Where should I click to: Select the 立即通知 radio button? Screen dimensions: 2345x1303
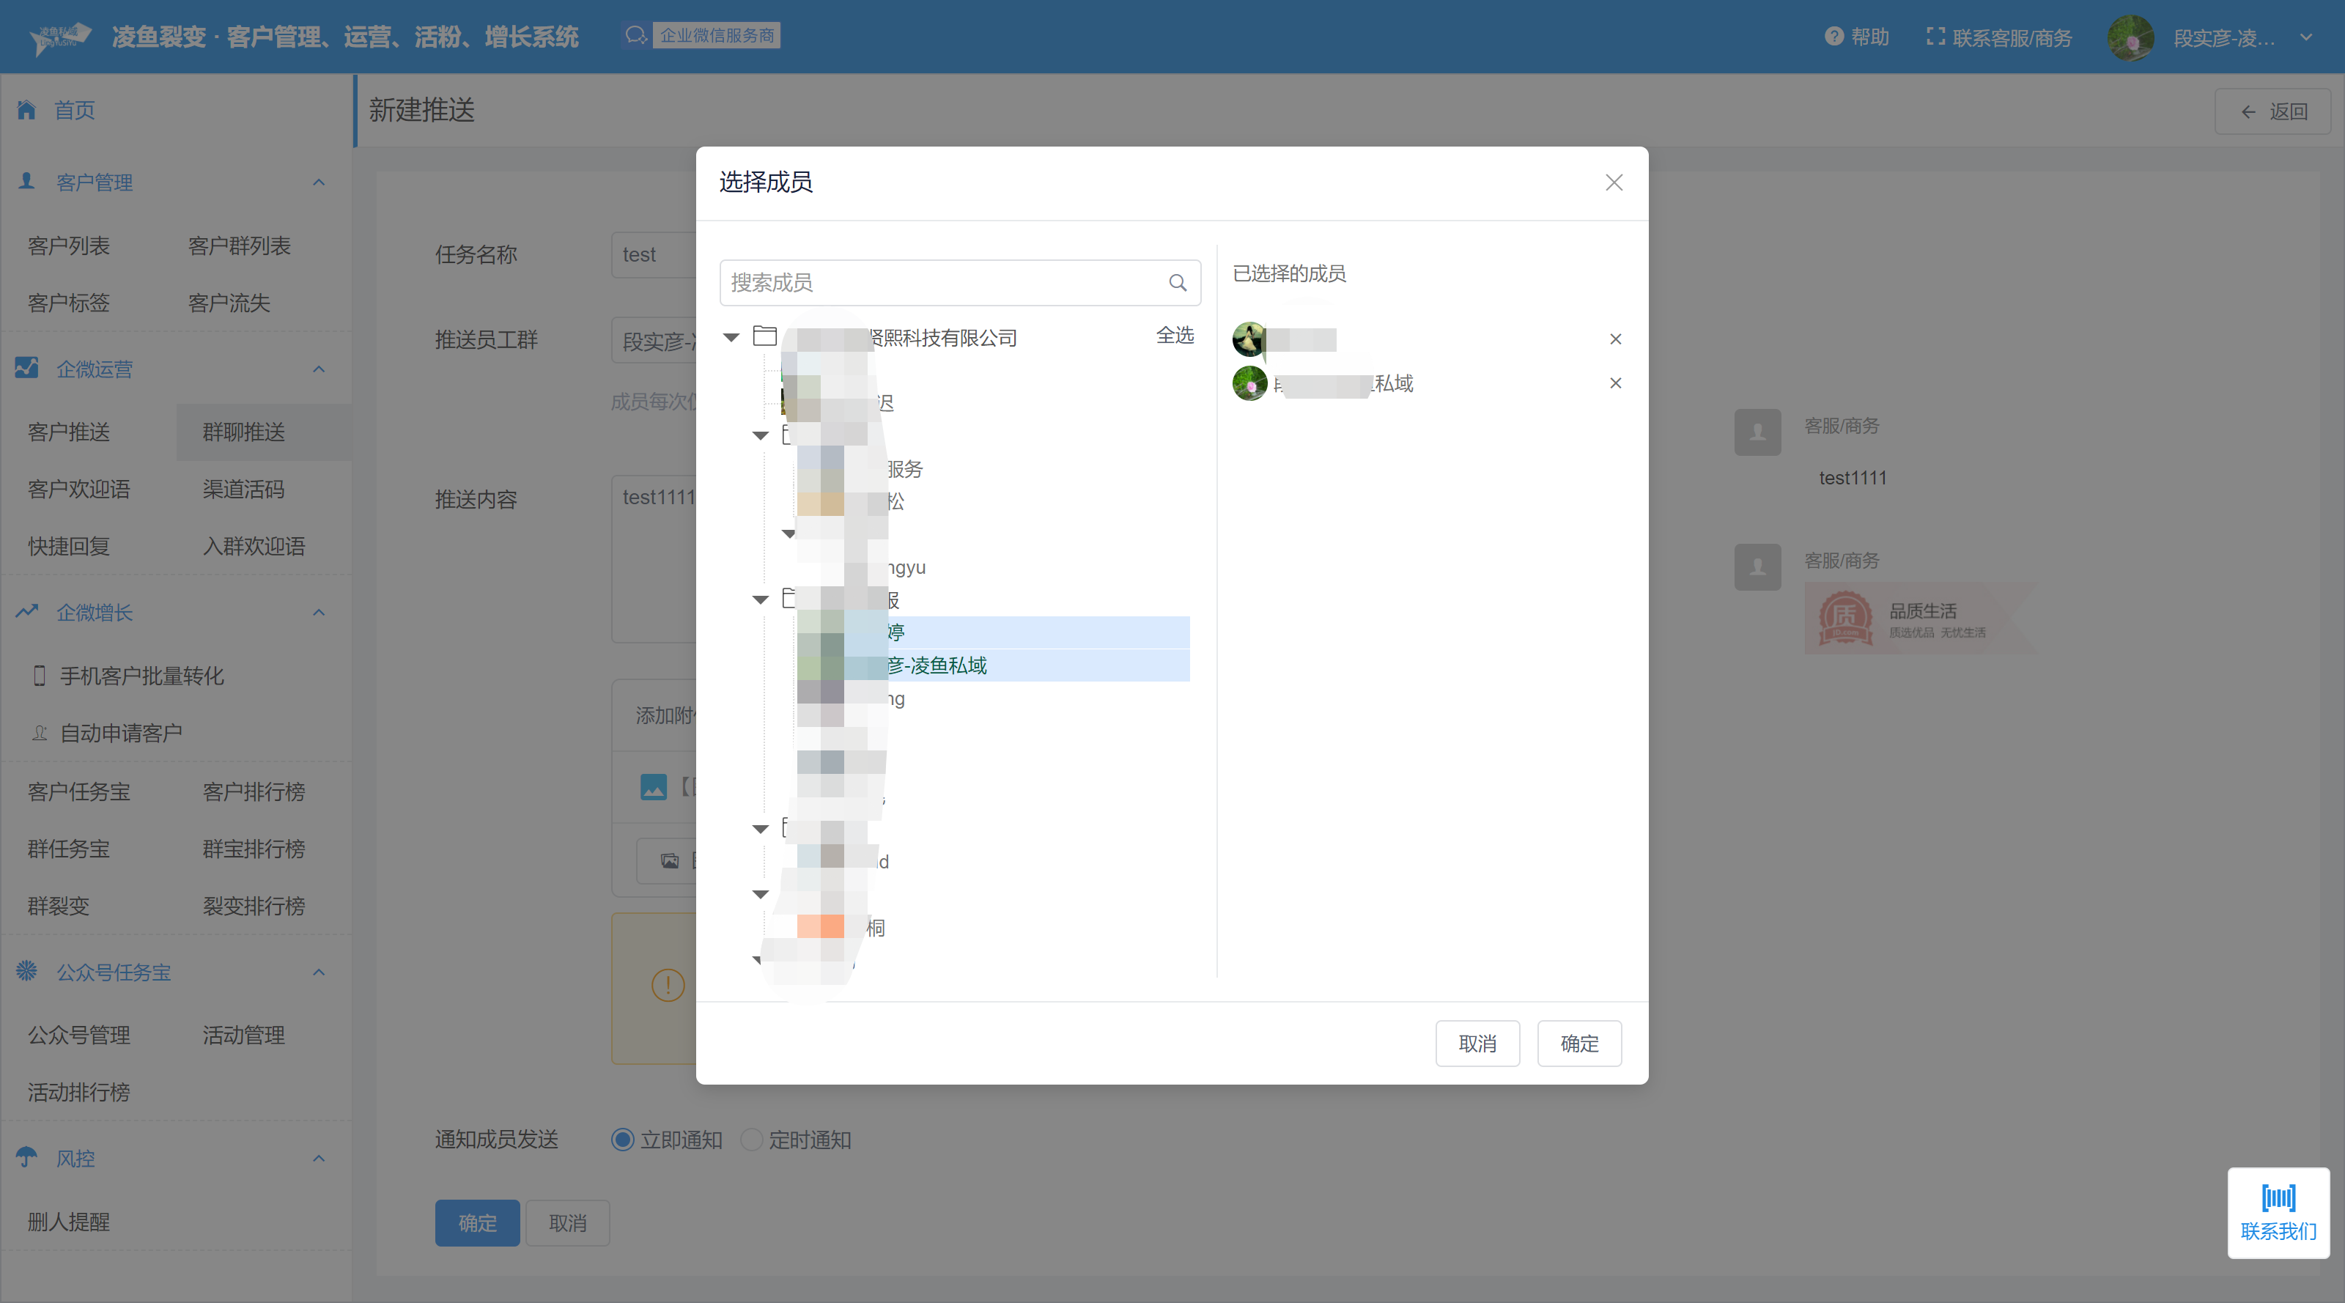click(x=623, y=1139)
